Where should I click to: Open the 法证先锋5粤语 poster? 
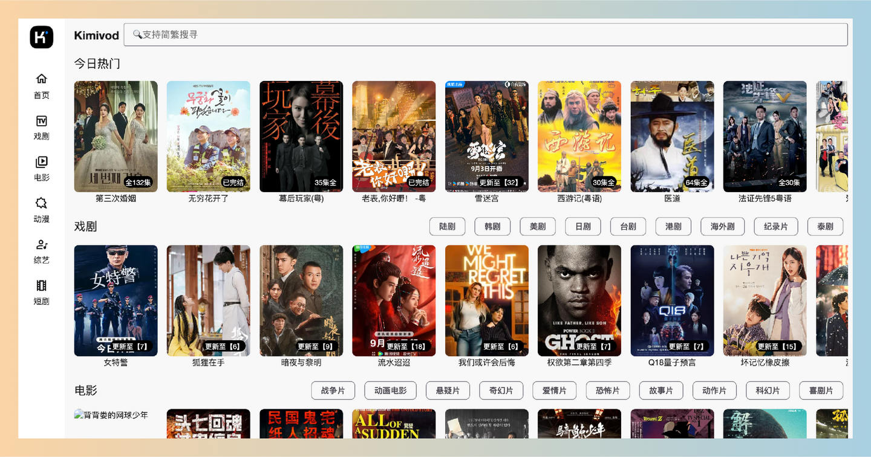coord(765,137)
